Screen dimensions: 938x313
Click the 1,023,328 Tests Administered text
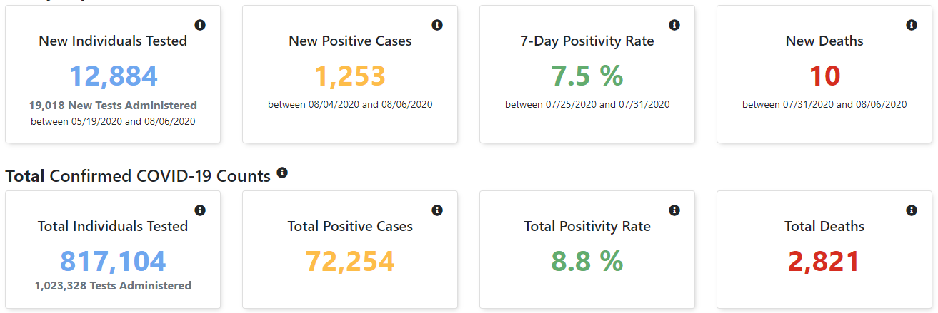click(x=113, y=286)
